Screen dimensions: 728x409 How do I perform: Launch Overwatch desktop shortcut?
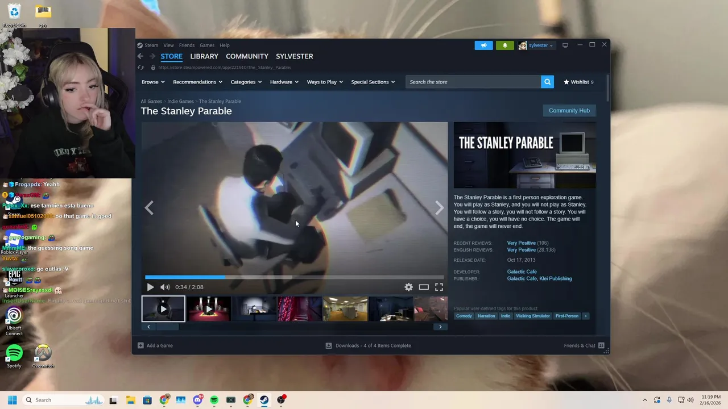(x=43, y=356)
